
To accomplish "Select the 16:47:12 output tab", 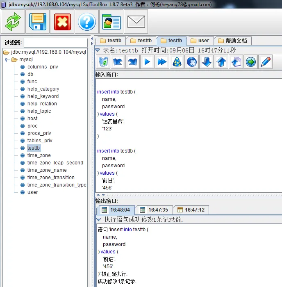I will (x=191, y=210).
